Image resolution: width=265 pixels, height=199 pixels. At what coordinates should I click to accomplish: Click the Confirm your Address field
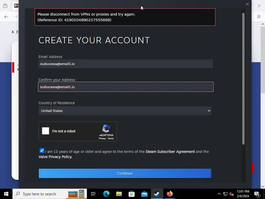[x=126, y=87]
